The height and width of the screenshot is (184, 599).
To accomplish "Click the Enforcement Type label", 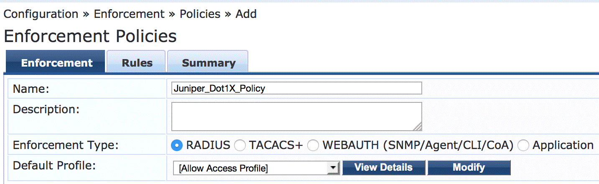I will click(x=66, y=145).
